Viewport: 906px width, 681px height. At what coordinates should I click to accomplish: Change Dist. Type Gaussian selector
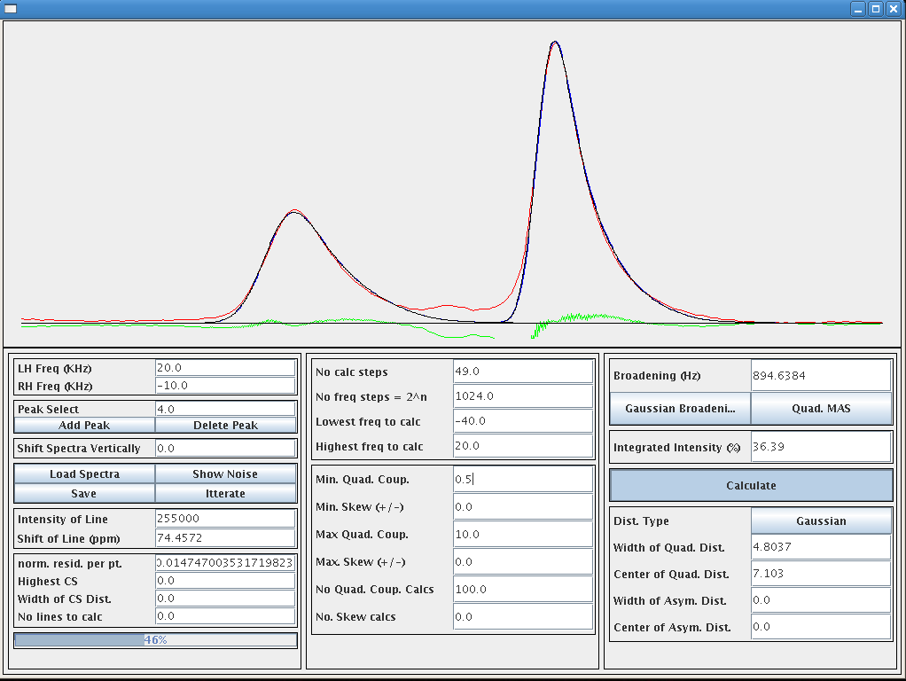821,521
